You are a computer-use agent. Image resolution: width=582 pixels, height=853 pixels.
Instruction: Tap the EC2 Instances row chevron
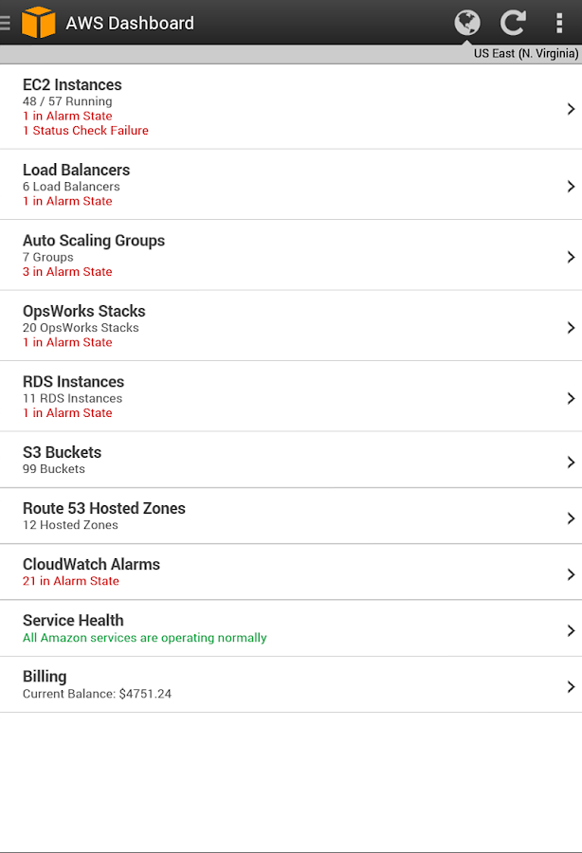[x=571, y=109]
